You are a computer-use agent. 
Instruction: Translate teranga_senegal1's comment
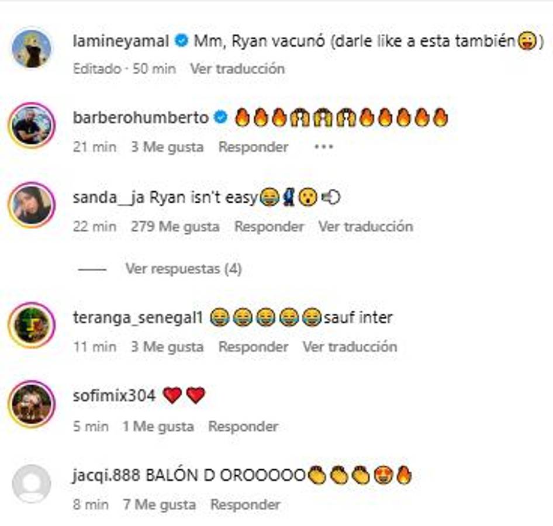(350, 347)
